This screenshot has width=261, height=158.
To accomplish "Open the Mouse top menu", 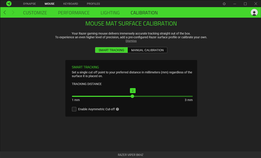I will click(x=50, y=4).
